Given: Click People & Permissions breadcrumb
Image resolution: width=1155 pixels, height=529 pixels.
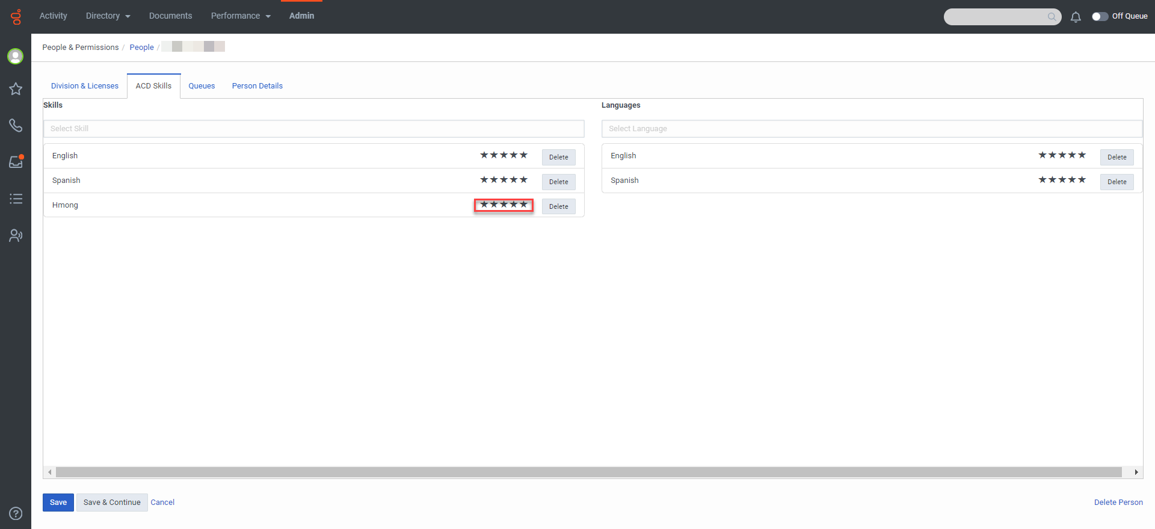Looking at the screenshot, I should 81,48.
